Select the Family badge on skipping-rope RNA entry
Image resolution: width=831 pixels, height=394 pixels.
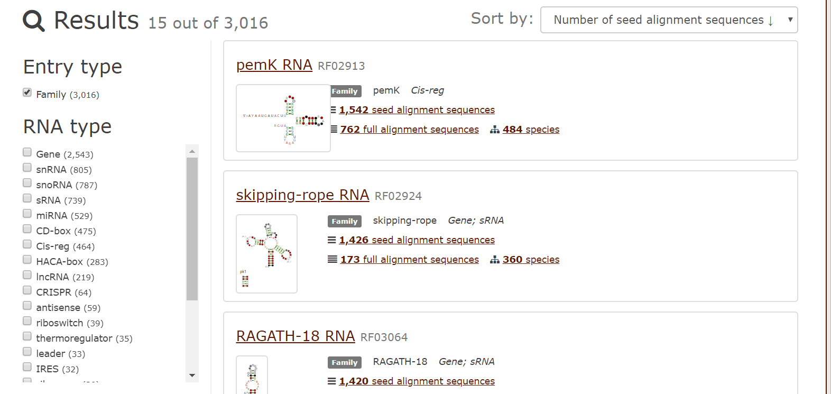point(344,221)
